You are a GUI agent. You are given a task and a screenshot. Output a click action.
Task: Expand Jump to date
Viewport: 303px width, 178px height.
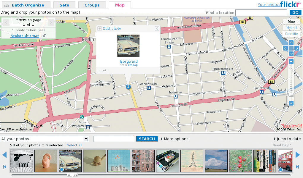coord(287,139)
